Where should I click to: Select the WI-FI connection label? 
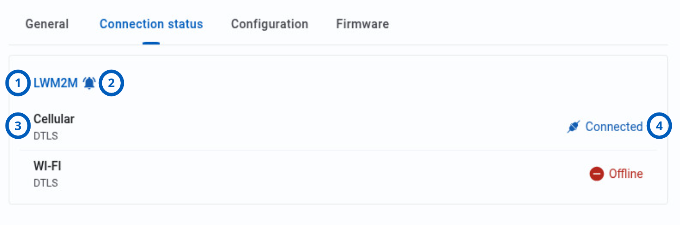click(x=47, y=166)
